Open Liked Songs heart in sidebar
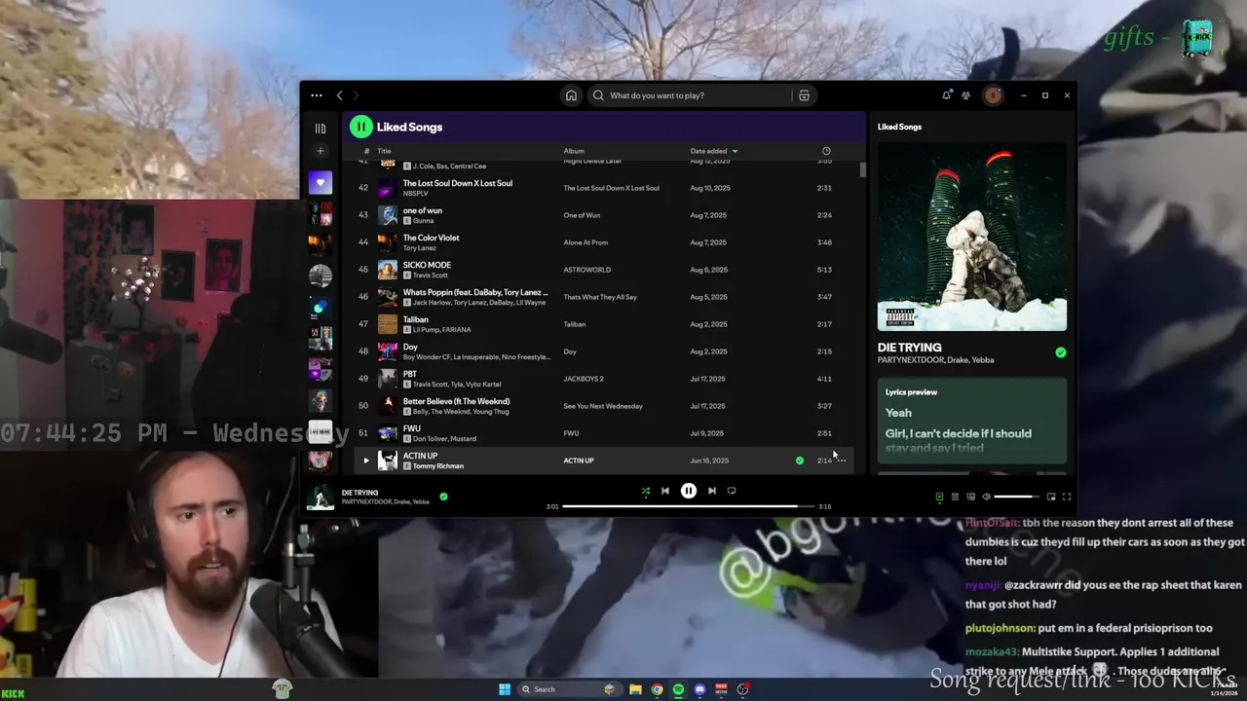 tap(321, 182)
